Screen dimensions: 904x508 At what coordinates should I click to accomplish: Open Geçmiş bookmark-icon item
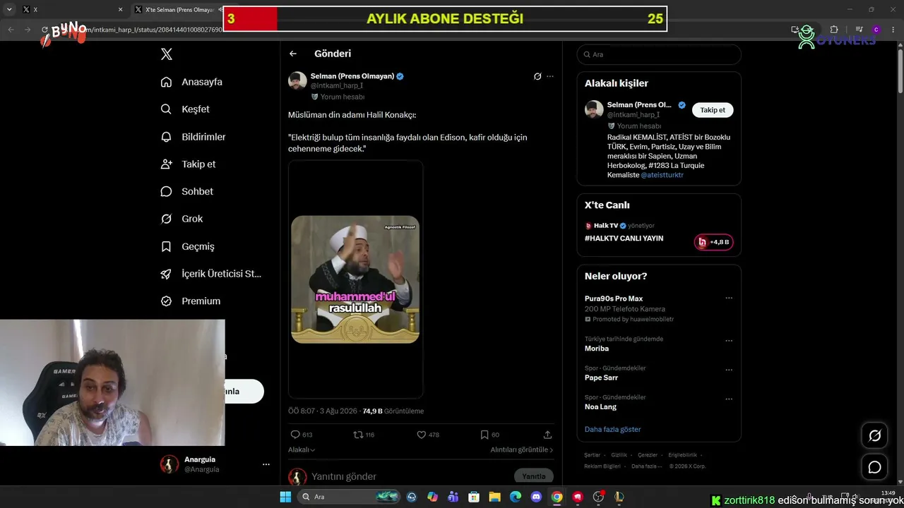(x=187, y=246)
